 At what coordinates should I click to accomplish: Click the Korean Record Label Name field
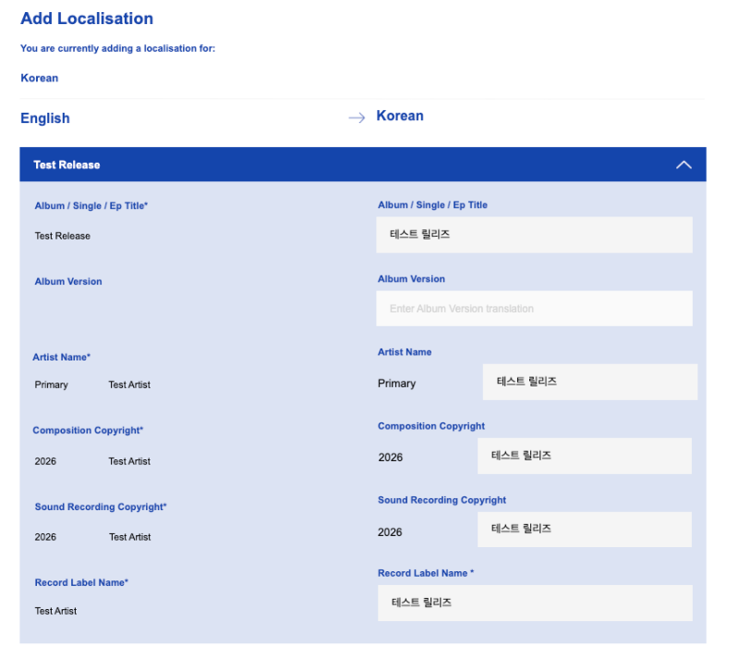pos(535,604)
